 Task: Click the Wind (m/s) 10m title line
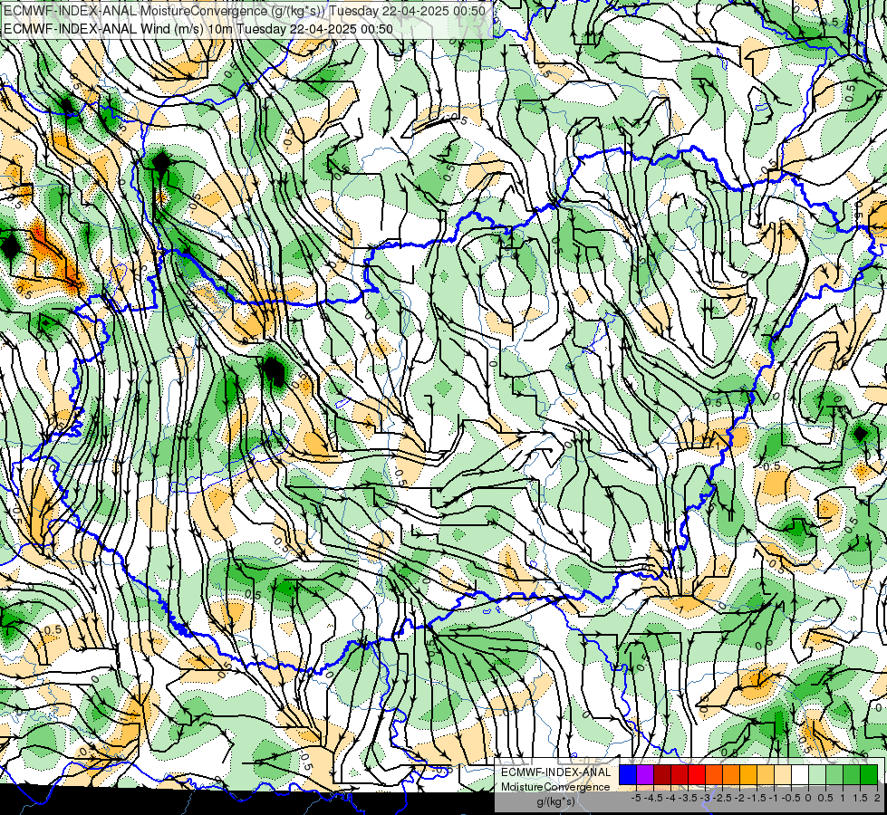[x=198, y=28]
